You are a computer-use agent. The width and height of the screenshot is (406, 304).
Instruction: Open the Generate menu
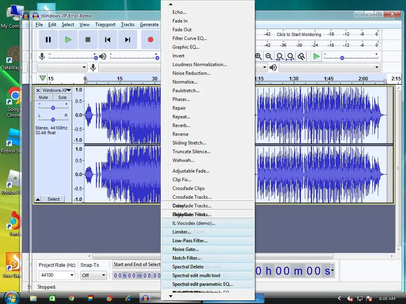149,25
